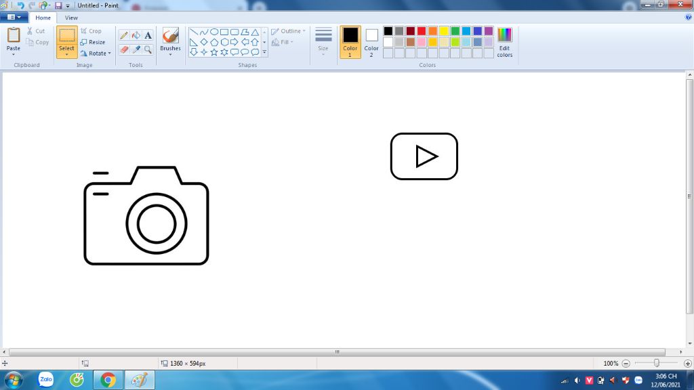Open Edit colors dialog
The width and height of the screenshot is (694, 390).
click(504, 42)
